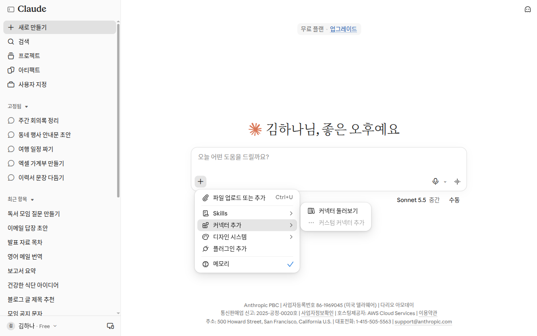Open the 이메일 답장 초안 chat
537x336 pixels.
click(x=60, y=228)
